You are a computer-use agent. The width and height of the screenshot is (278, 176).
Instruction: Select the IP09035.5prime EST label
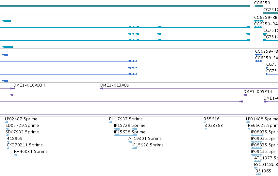click(x=264, y=139)
